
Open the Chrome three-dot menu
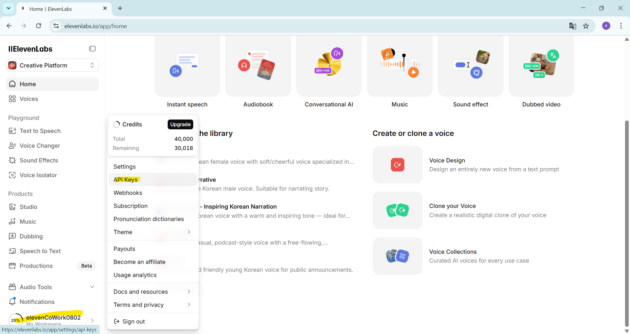[621, 26]
